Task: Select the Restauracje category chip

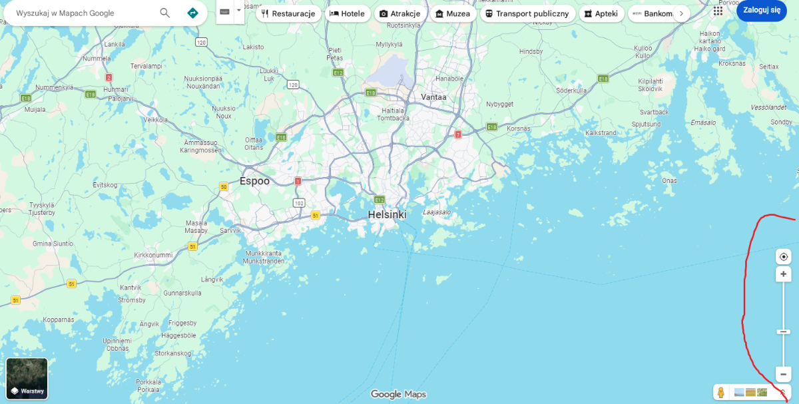Action: [x=288, y=13]
